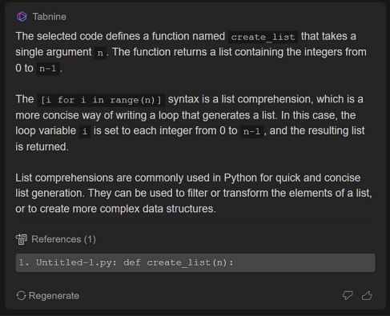Click the Regenerate text button

coord(54,296)
